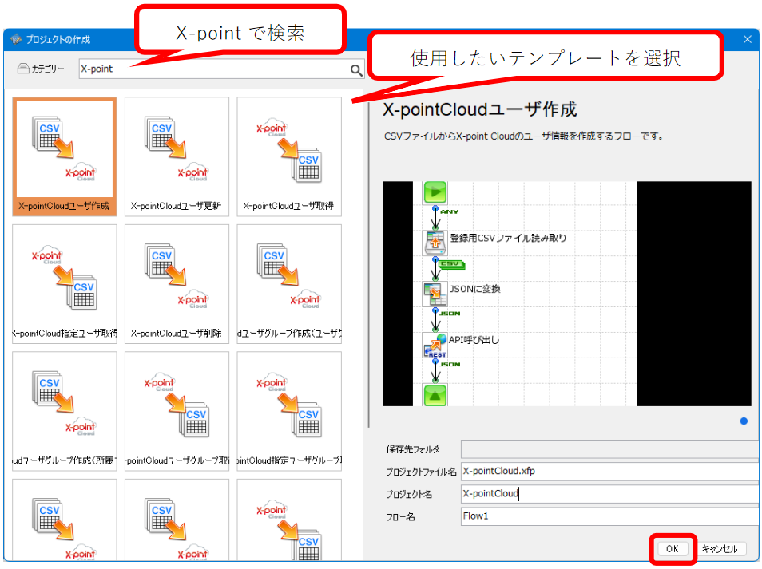This screenshot has height=569, width=762.
Task: Click the blue preview page indicator dot
Action: click(x=744, y=421)
